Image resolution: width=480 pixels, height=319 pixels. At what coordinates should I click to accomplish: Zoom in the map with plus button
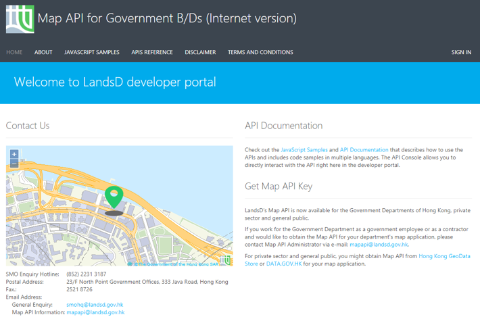(x=14, y=154)
